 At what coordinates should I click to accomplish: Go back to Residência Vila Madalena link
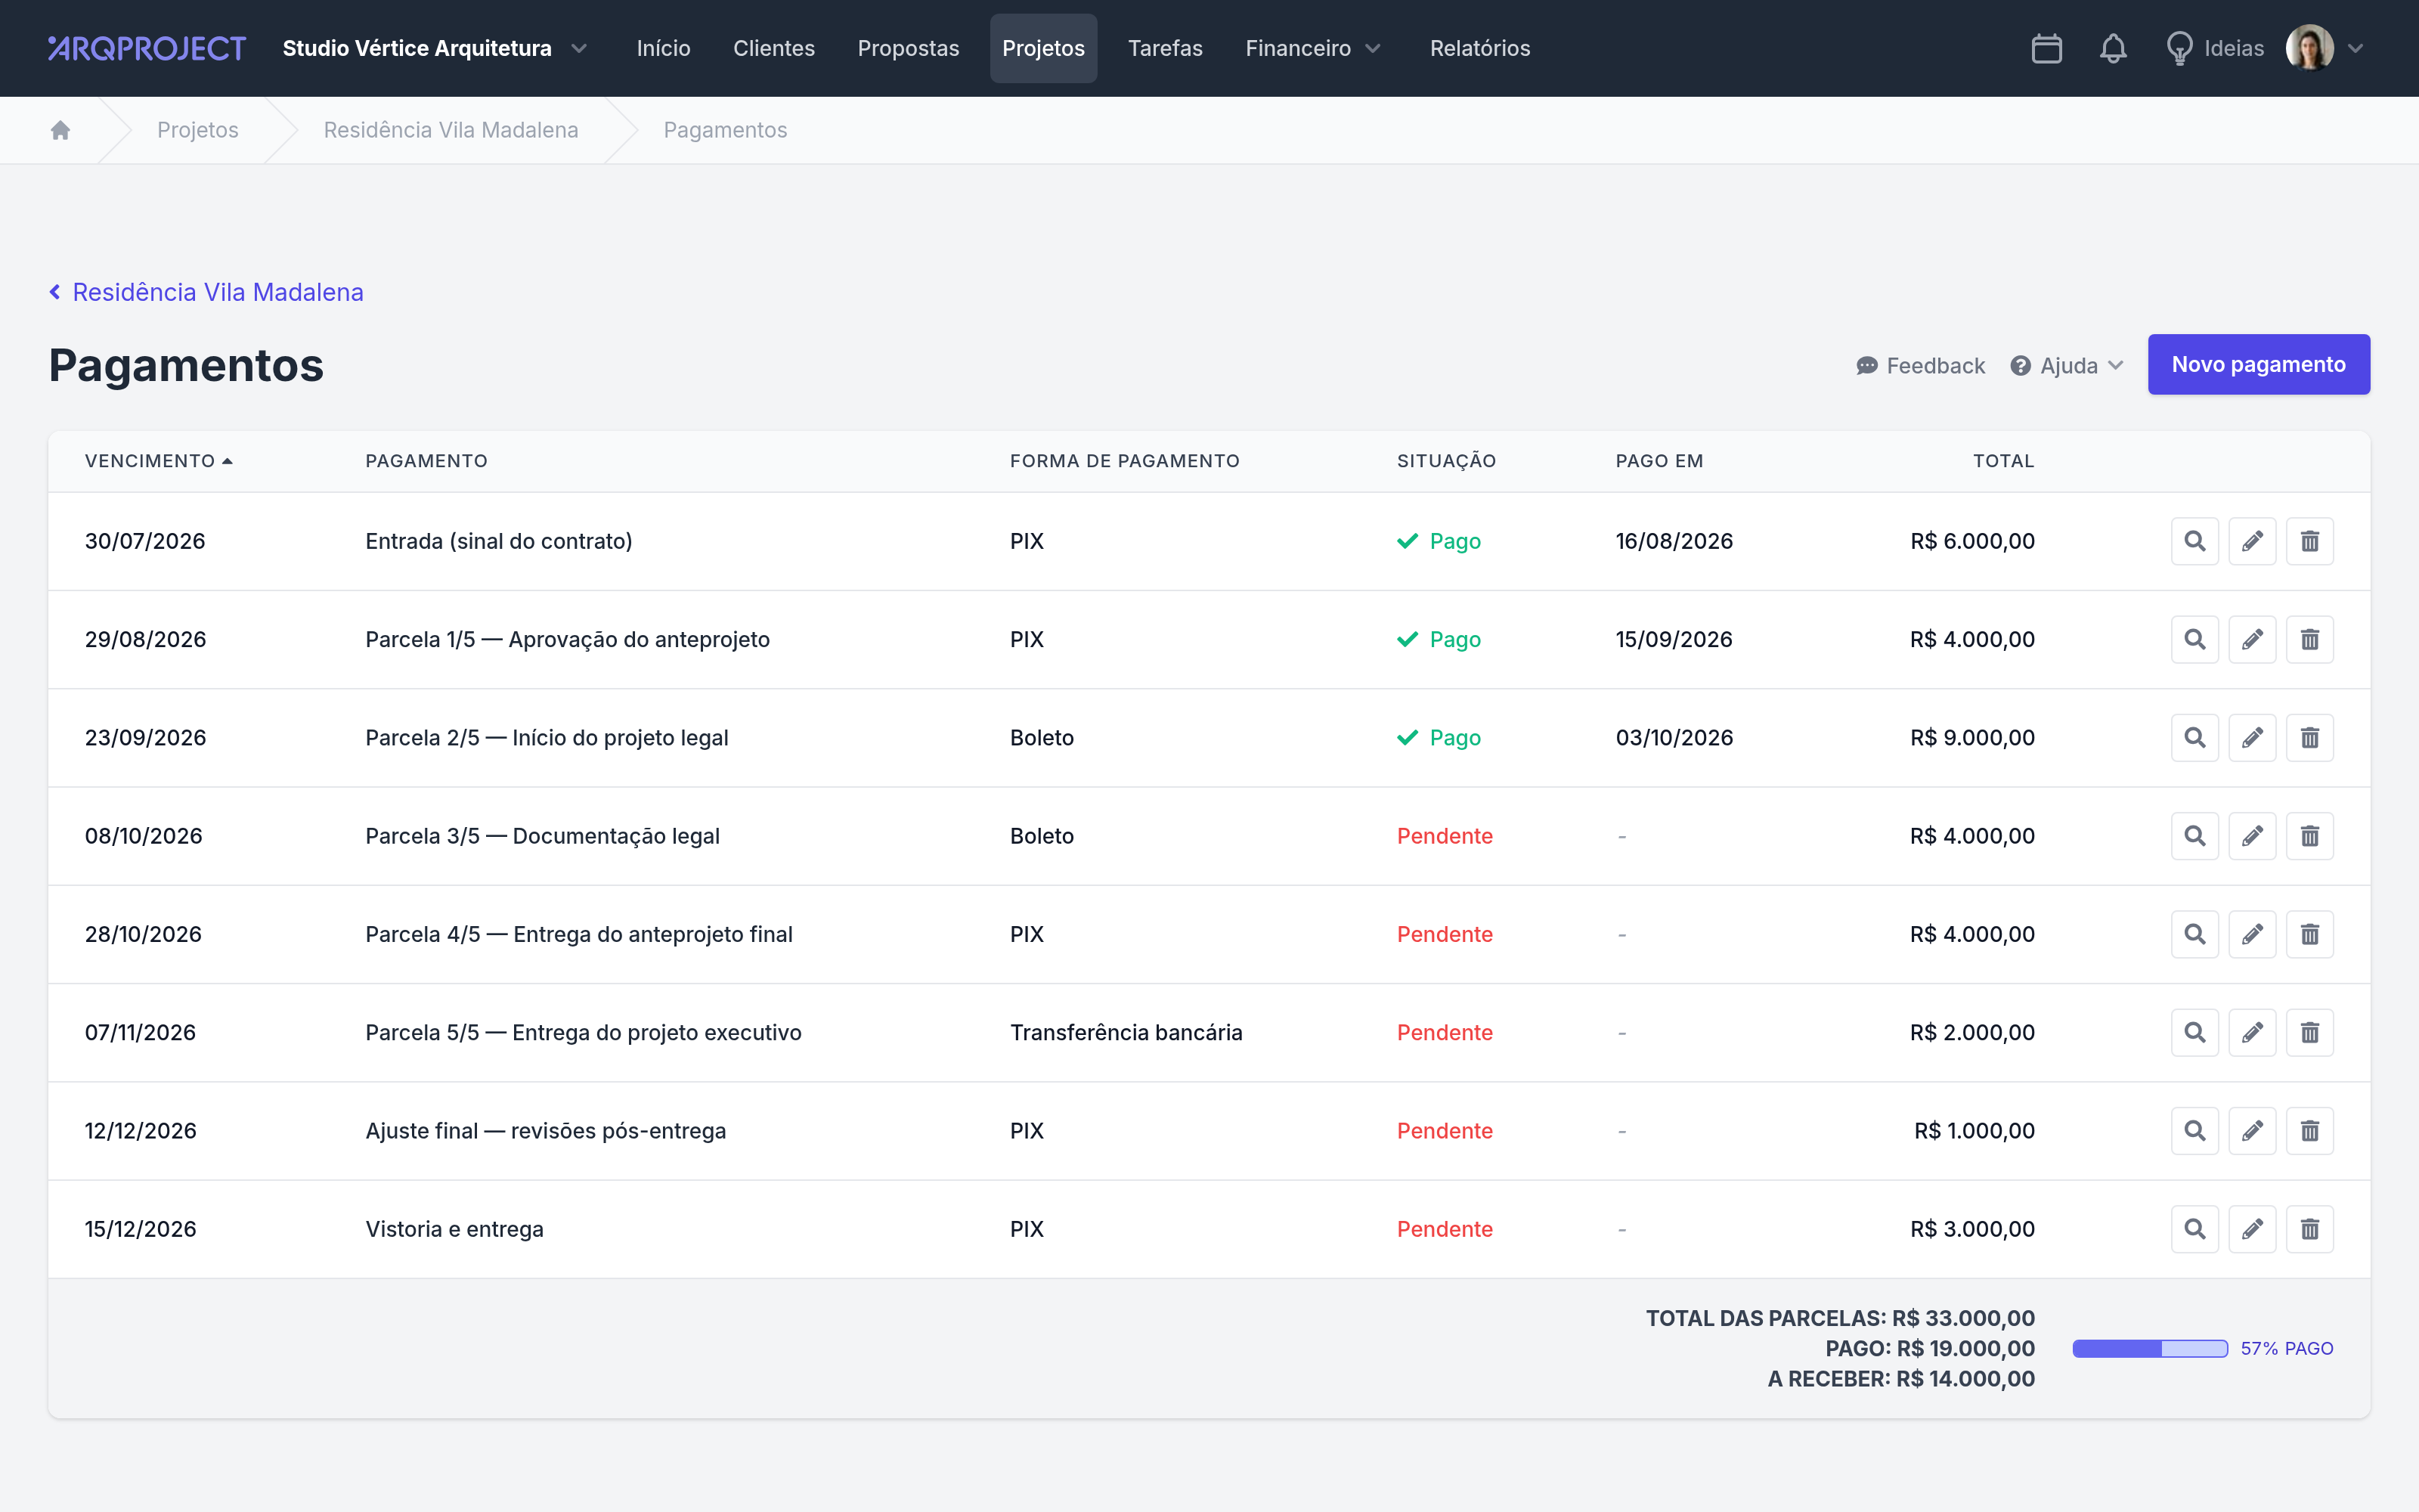click(x=206, y=292)
